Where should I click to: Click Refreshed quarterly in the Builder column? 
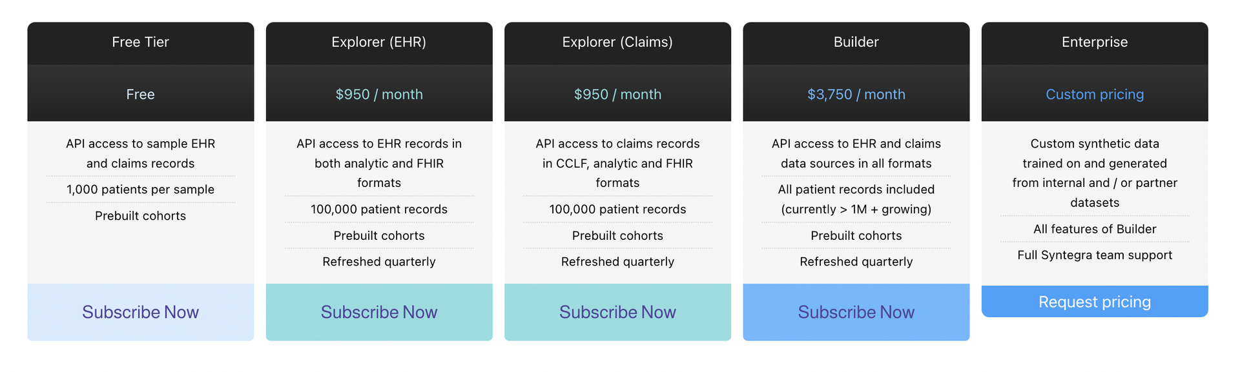tap(856, 262)
